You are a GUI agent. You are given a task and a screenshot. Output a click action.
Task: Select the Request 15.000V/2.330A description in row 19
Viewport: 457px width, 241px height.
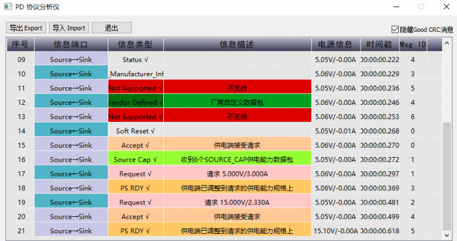tap(237, 202)
